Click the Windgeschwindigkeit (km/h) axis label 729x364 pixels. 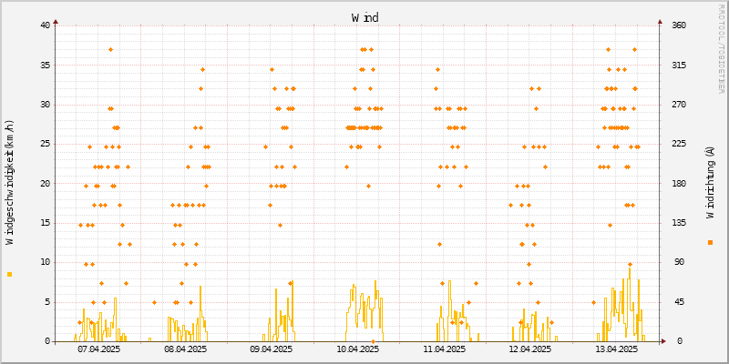click(10, 183)
